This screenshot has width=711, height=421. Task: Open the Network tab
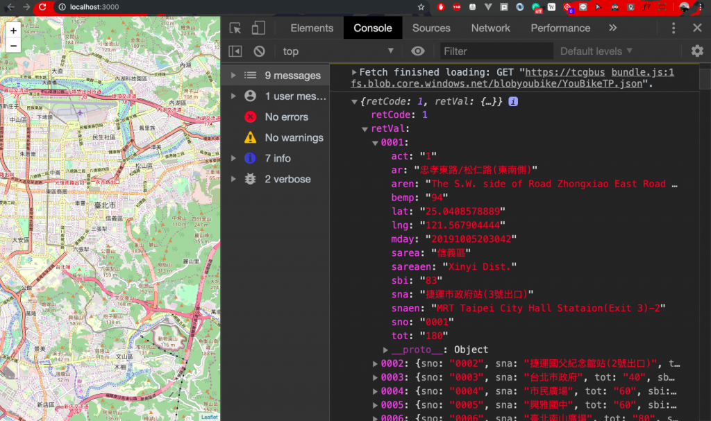491,28
